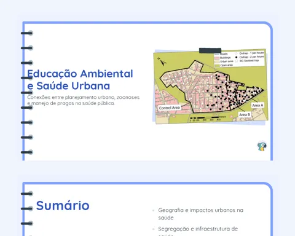Click the north arrow on the map
295x236 pixels.
coord(162,61)
